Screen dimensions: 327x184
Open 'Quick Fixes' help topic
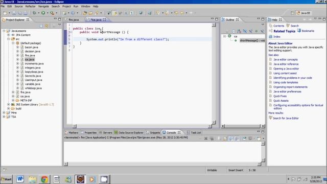[x=280, y=96]
